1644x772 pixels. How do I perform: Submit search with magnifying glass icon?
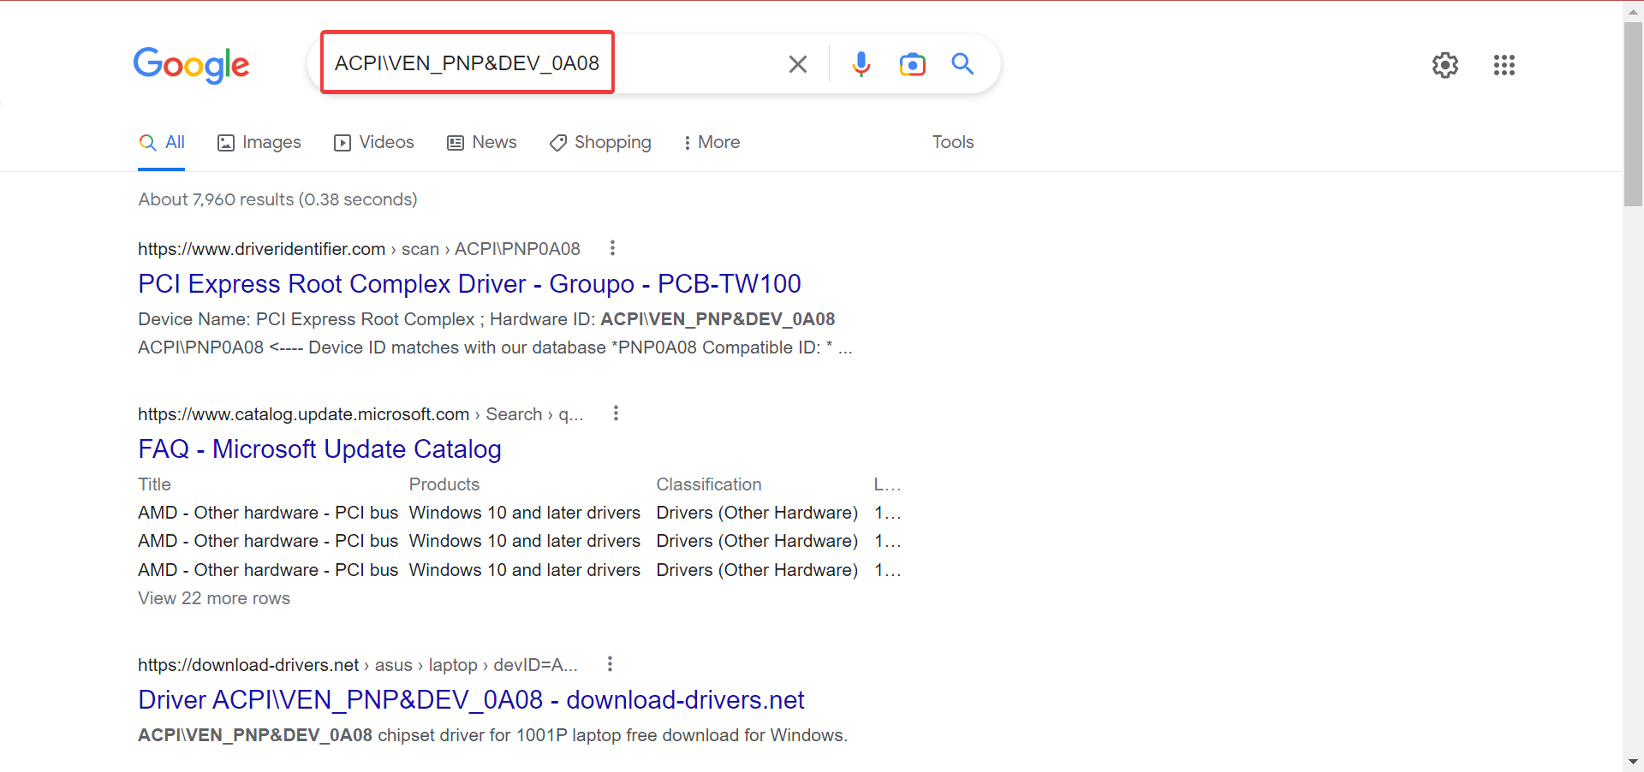[x=962, y=63]
